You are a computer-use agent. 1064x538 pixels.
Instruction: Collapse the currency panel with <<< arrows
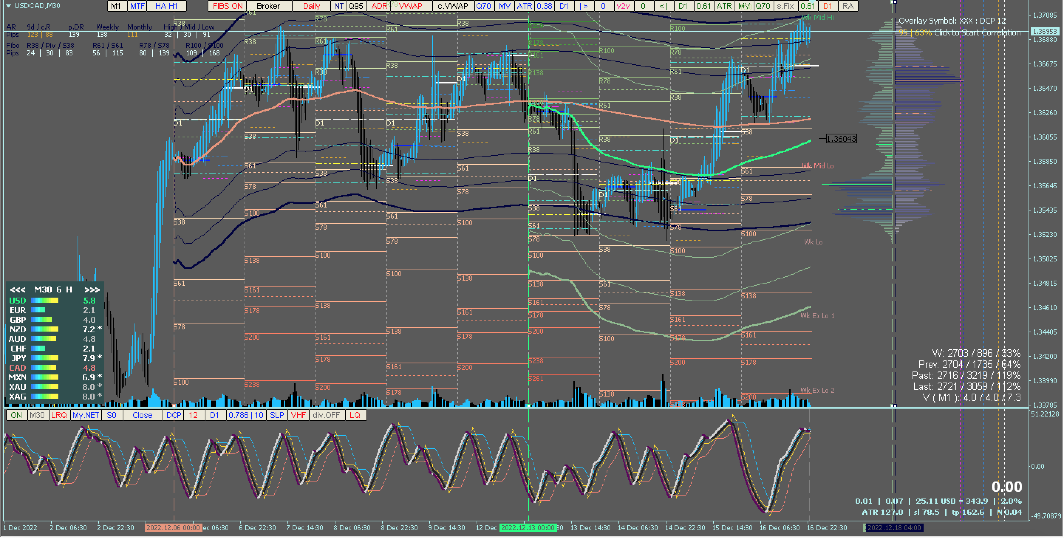click(x=17, y=289)
